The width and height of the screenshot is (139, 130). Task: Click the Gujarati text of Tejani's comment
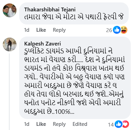pos(74,17)
